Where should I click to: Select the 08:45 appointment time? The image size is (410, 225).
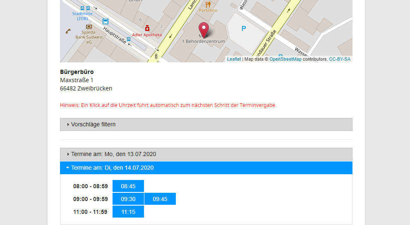tap(128, 186)
